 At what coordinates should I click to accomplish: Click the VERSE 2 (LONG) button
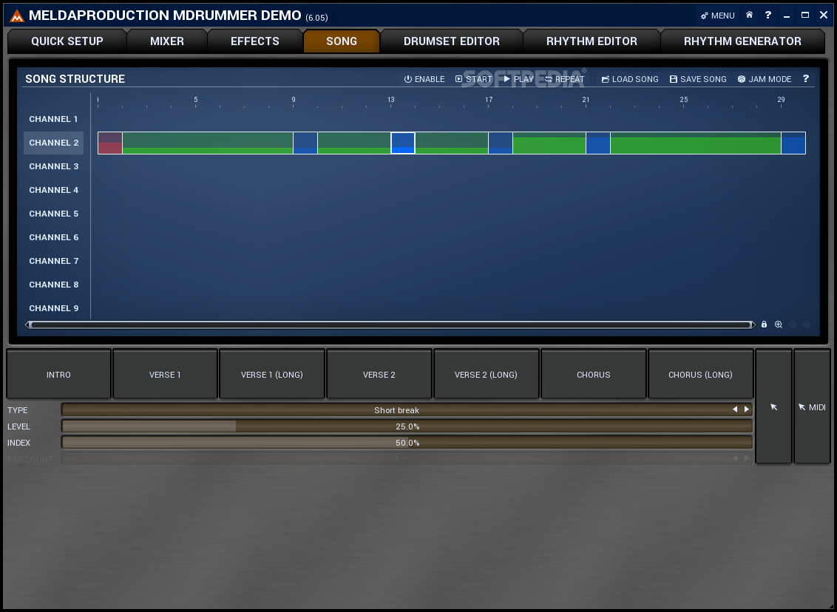pyautogui.click(x=486, y=375)
